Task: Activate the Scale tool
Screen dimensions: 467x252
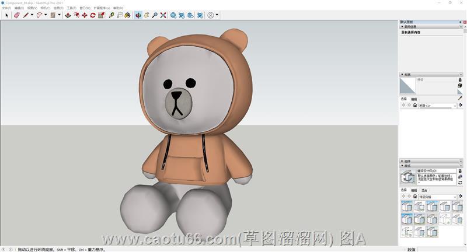Action: [101, 15]
